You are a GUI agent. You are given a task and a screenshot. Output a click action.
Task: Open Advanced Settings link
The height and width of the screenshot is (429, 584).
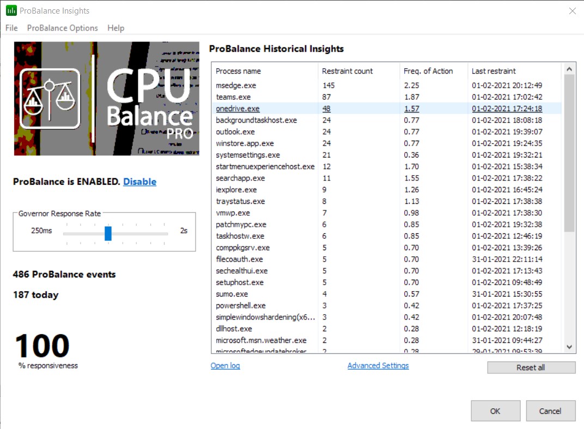pos(378,366)
